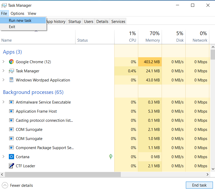The height and width of the screenshot is (192, 215).
Task: Select the COM Surrogate 1.0 MB row icon
Action: tap(11, 138)
